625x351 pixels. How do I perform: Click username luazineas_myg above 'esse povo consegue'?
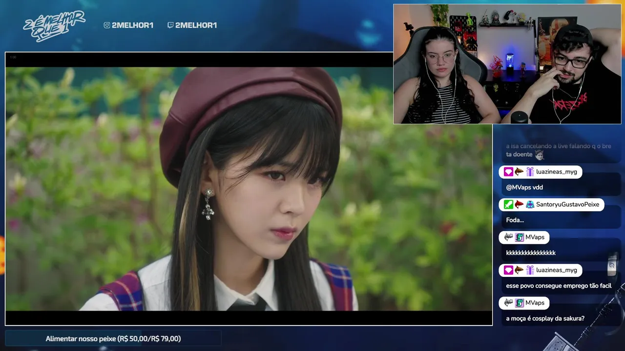556,270
